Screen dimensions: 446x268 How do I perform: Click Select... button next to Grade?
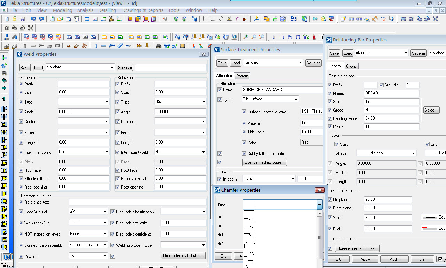[x=431, y=110]
